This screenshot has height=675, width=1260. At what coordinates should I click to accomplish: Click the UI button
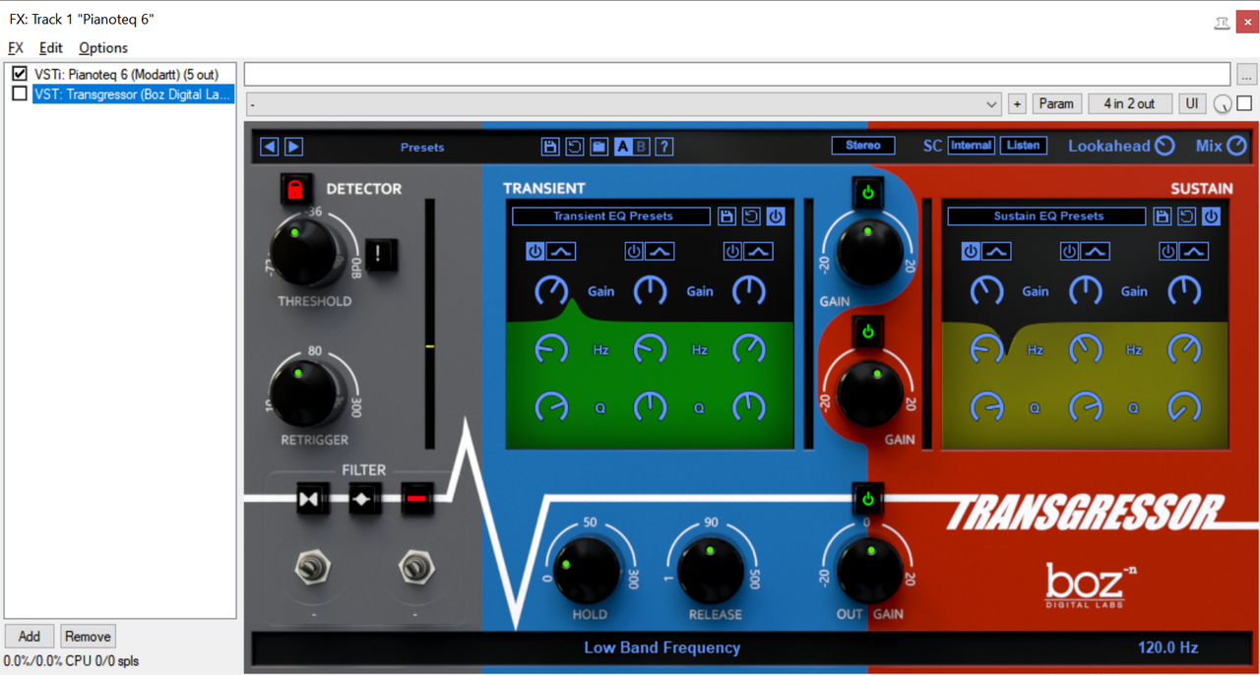(x=1192, y=103)
